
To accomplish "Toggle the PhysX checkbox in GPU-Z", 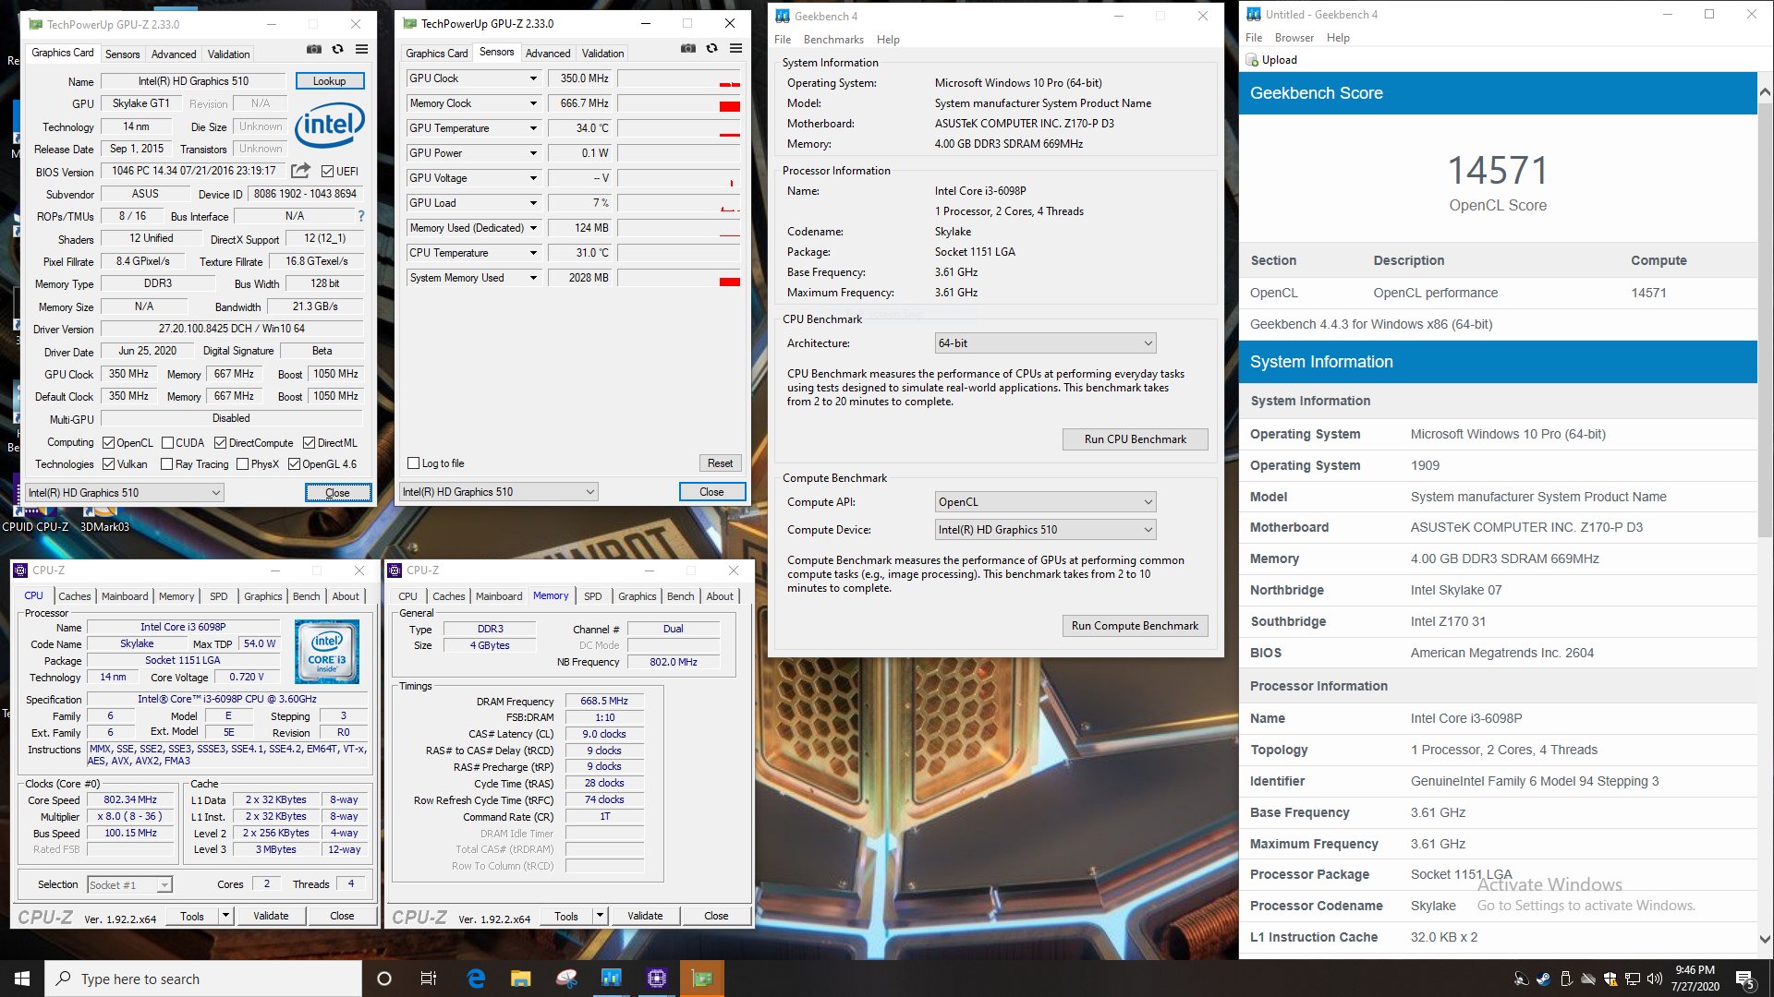I will 243,464.
